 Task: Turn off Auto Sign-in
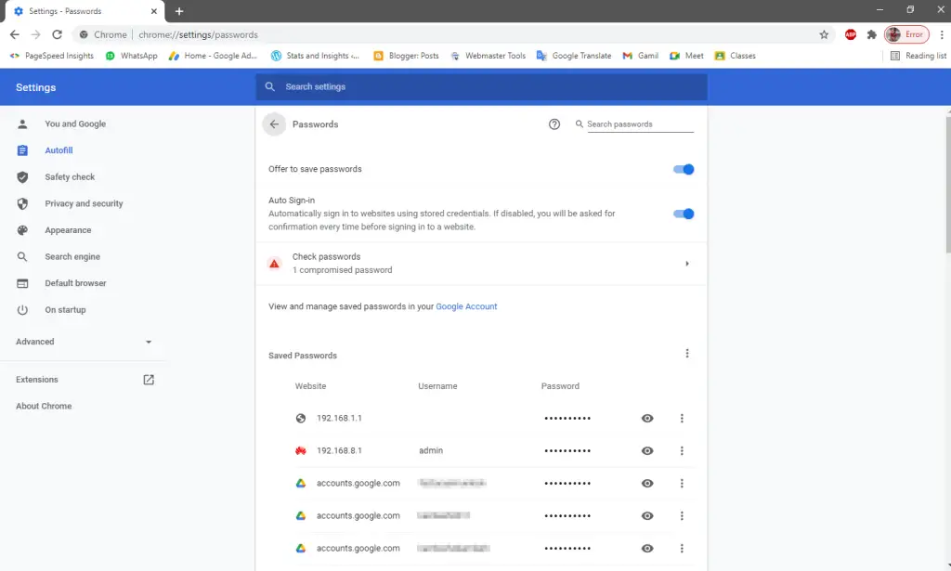[x=683, y=214]
